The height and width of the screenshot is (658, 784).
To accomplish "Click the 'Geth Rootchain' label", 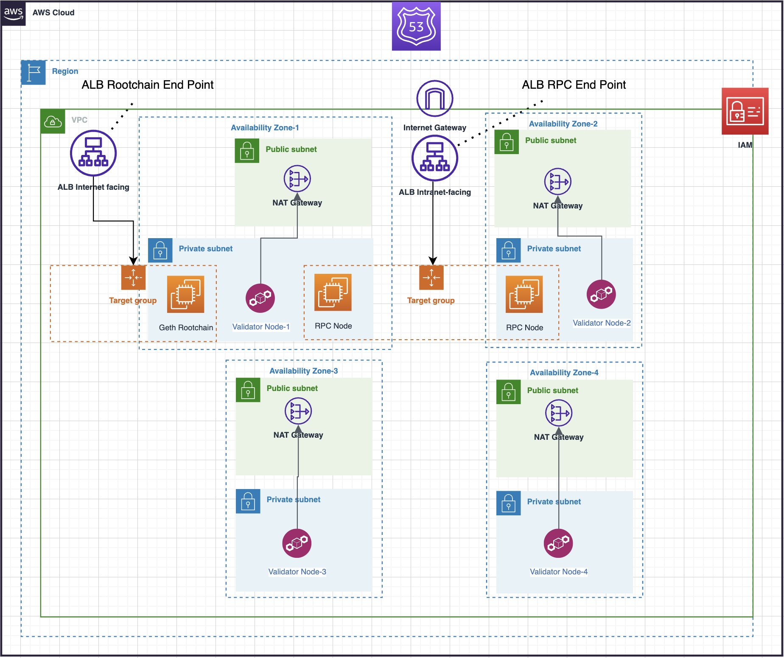I will (186, 328).
